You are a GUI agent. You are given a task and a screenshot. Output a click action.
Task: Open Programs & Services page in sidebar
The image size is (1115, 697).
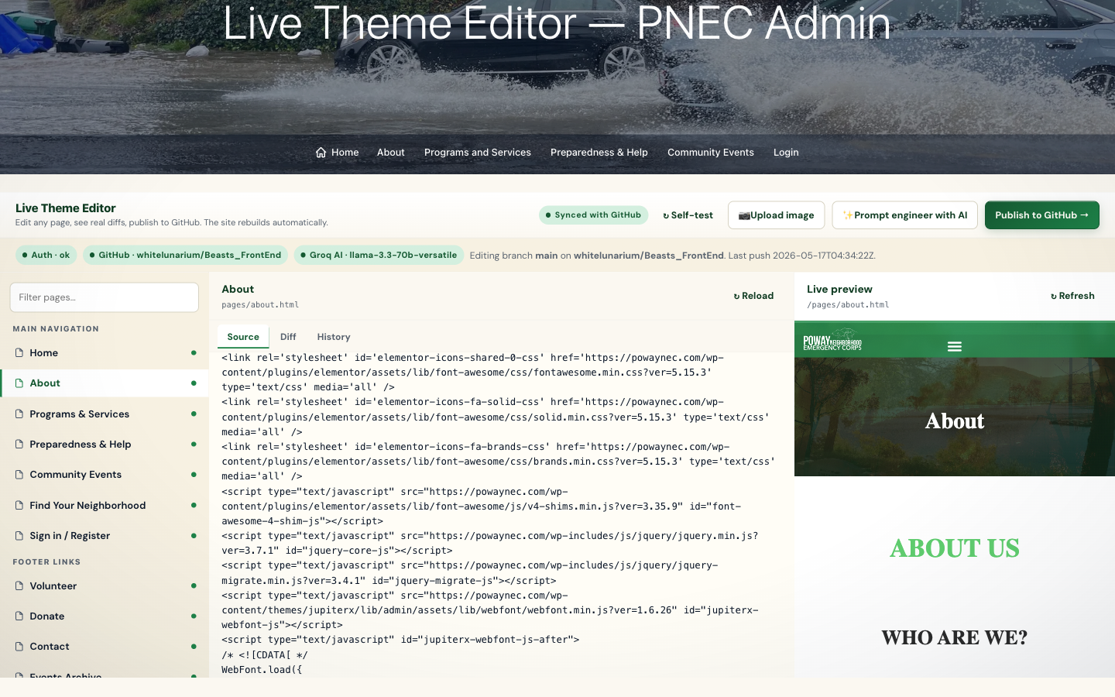105,414
